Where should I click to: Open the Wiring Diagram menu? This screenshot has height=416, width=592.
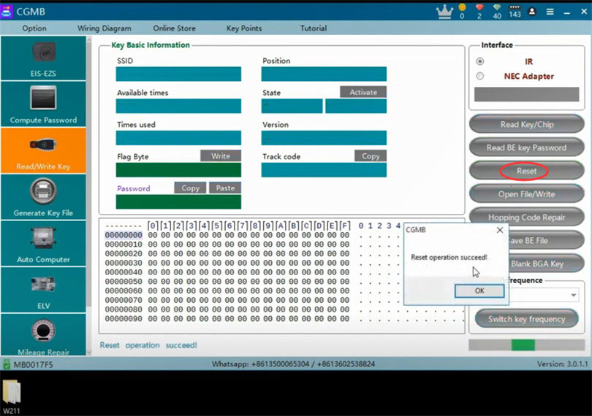105,28
